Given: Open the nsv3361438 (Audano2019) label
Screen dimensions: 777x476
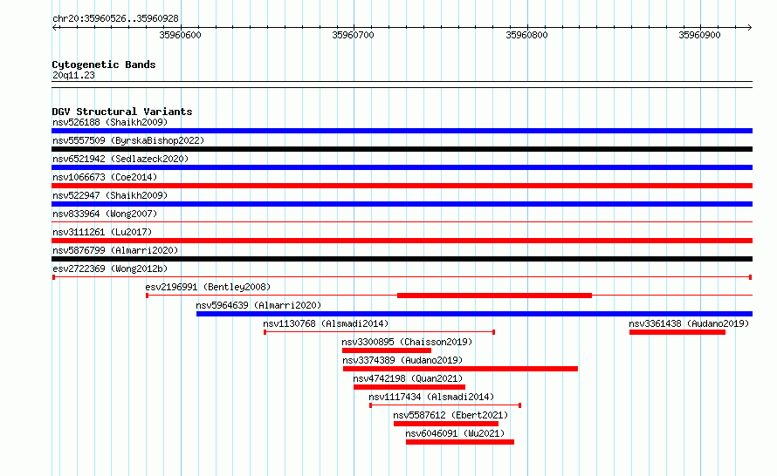Looking at the screenshot, I should (x=689, y=323).
